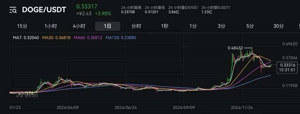Click the 2024/04/09 date axis label

[x=67, y=108]
